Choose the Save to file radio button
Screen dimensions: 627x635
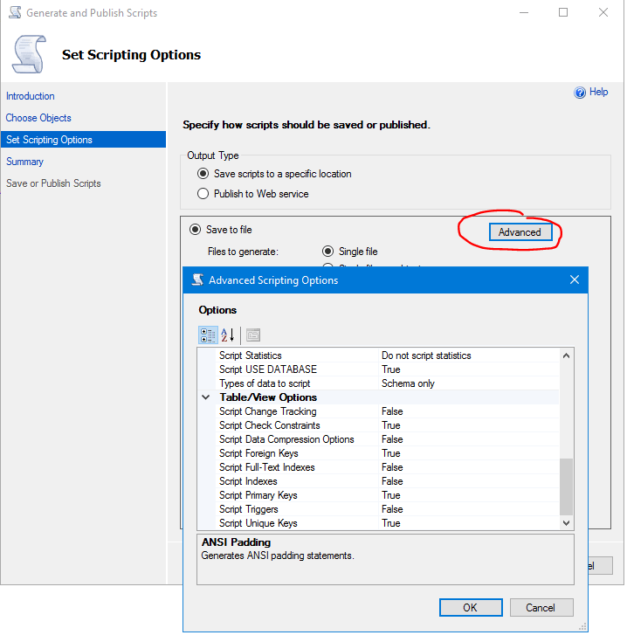pyautogui.click(x=195, y=230)
